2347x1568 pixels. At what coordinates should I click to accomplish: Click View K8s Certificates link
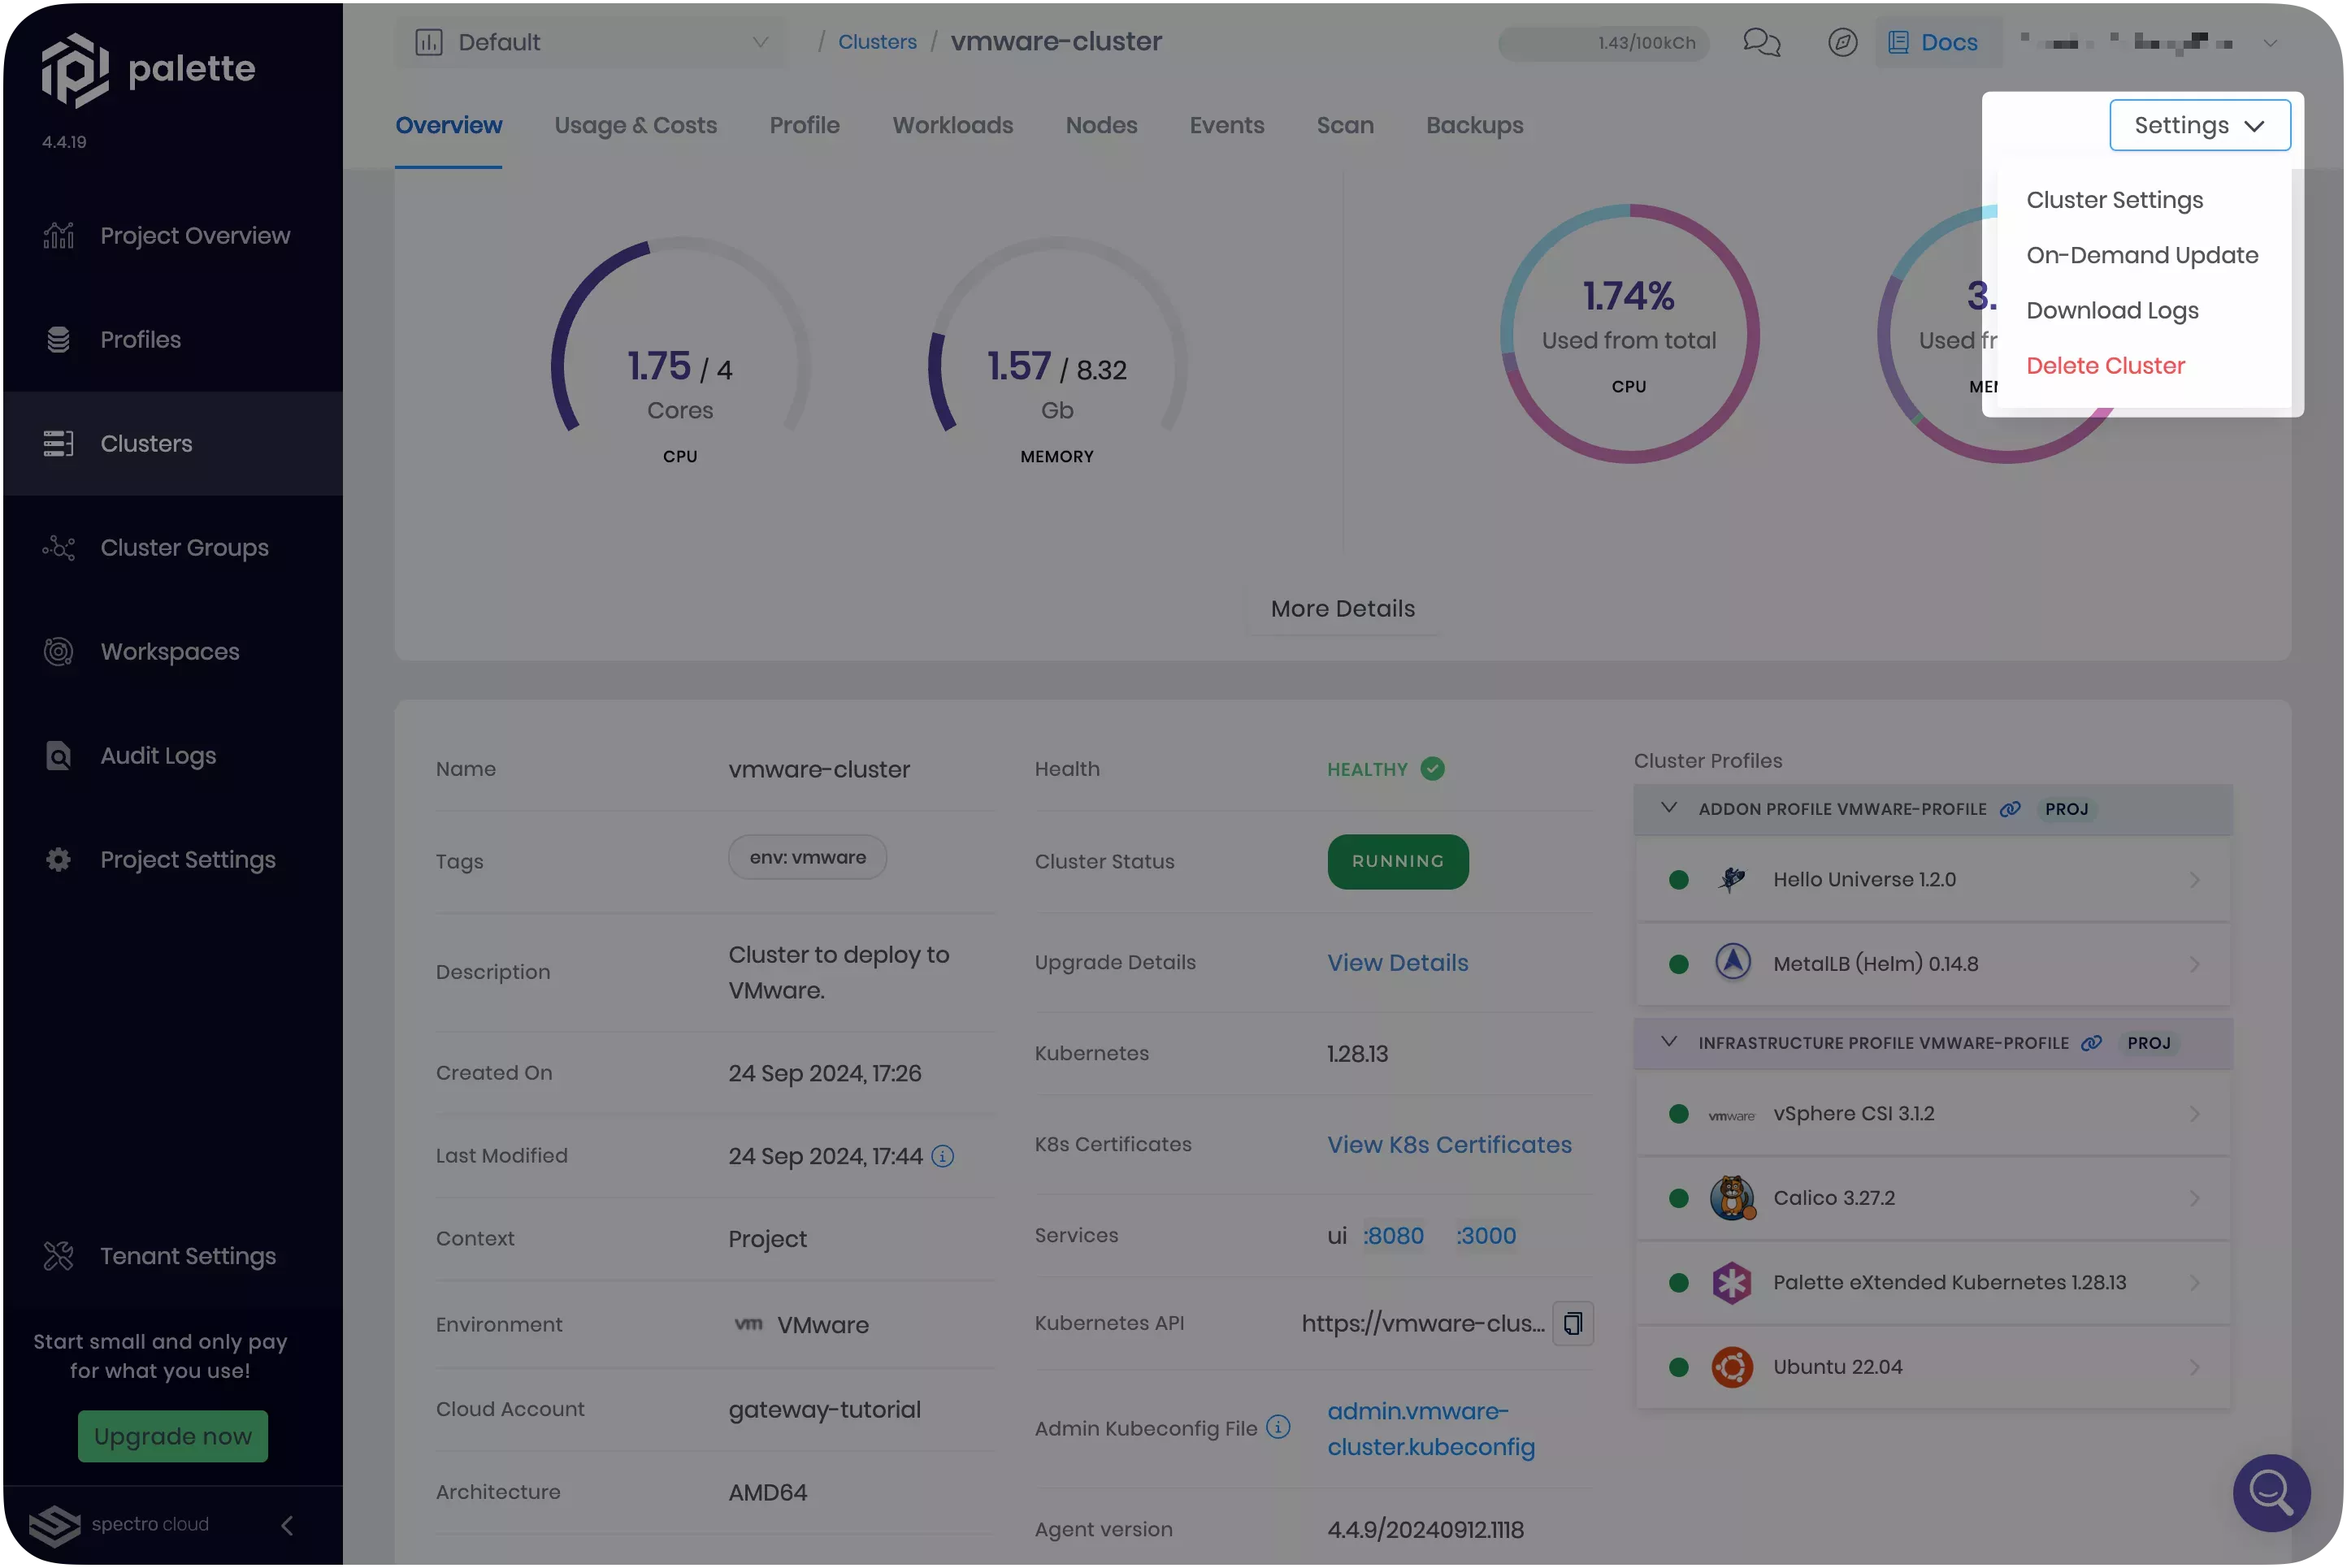(1449, 1144)
